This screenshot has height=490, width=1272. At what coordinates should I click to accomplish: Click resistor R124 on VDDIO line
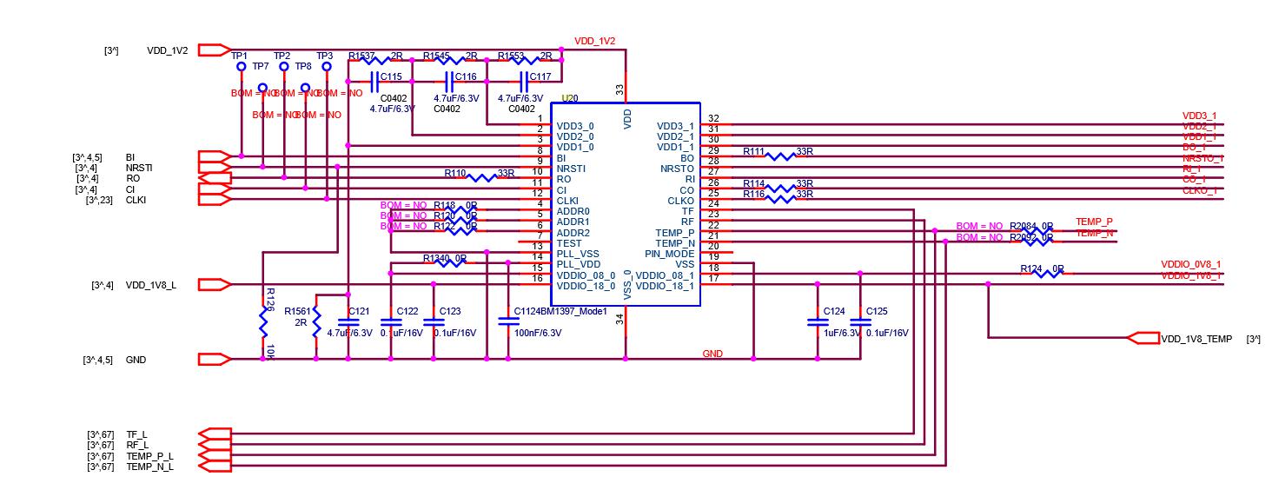(1041, 274)
